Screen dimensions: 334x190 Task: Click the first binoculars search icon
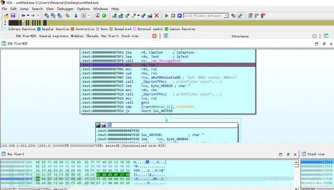click(x=46, y=15)
